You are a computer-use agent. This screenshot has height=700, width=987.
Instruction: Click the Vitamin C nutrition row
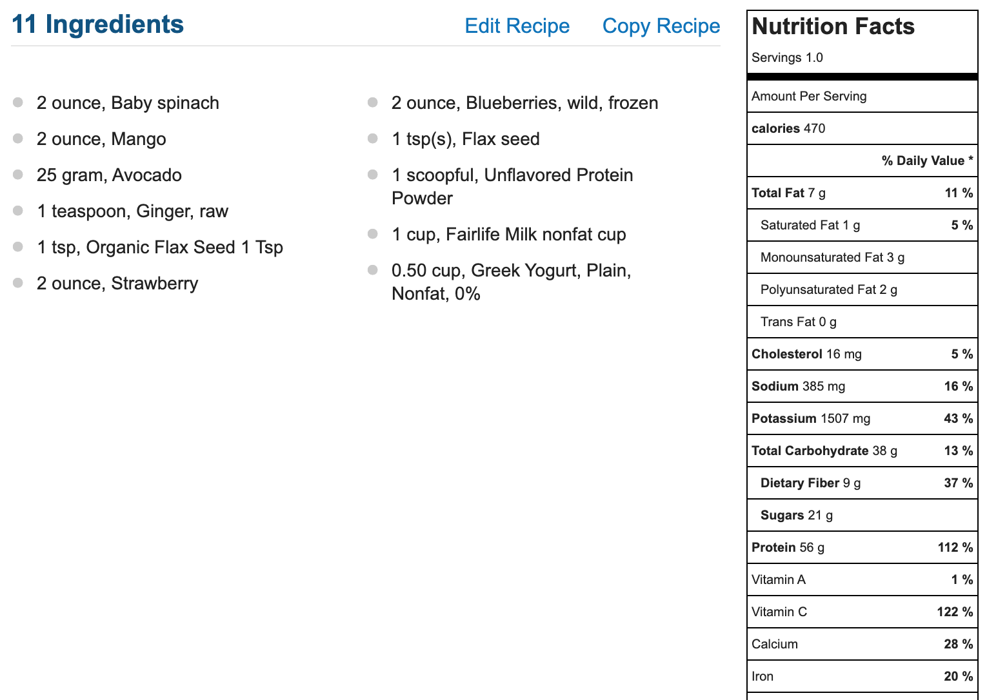click(862, 612)
